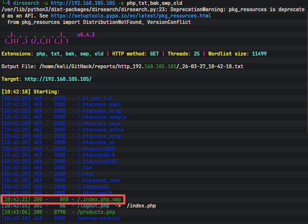Click the /.htaccess.save result
The height and width of the screenshot is (224, 308).
click(99, 123)
